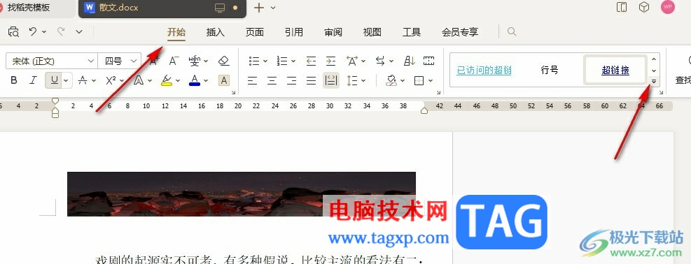Expand the highlight color dropdown arrow
This screenshot has width=691, height=264.
178,80
